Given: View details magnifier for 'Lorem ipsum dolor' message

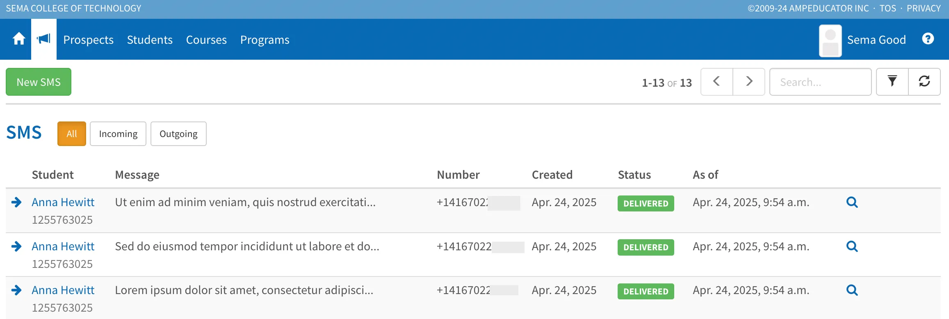Looking at the screenshot, I should pos(852,290).
